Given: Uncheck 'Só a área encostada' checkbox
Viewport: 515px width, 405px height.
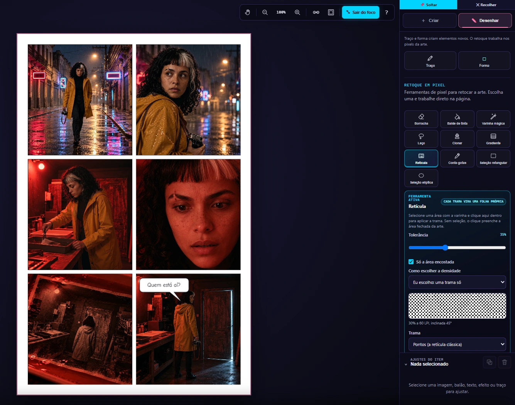Looking at the screenshot, I should click(411, 262).
